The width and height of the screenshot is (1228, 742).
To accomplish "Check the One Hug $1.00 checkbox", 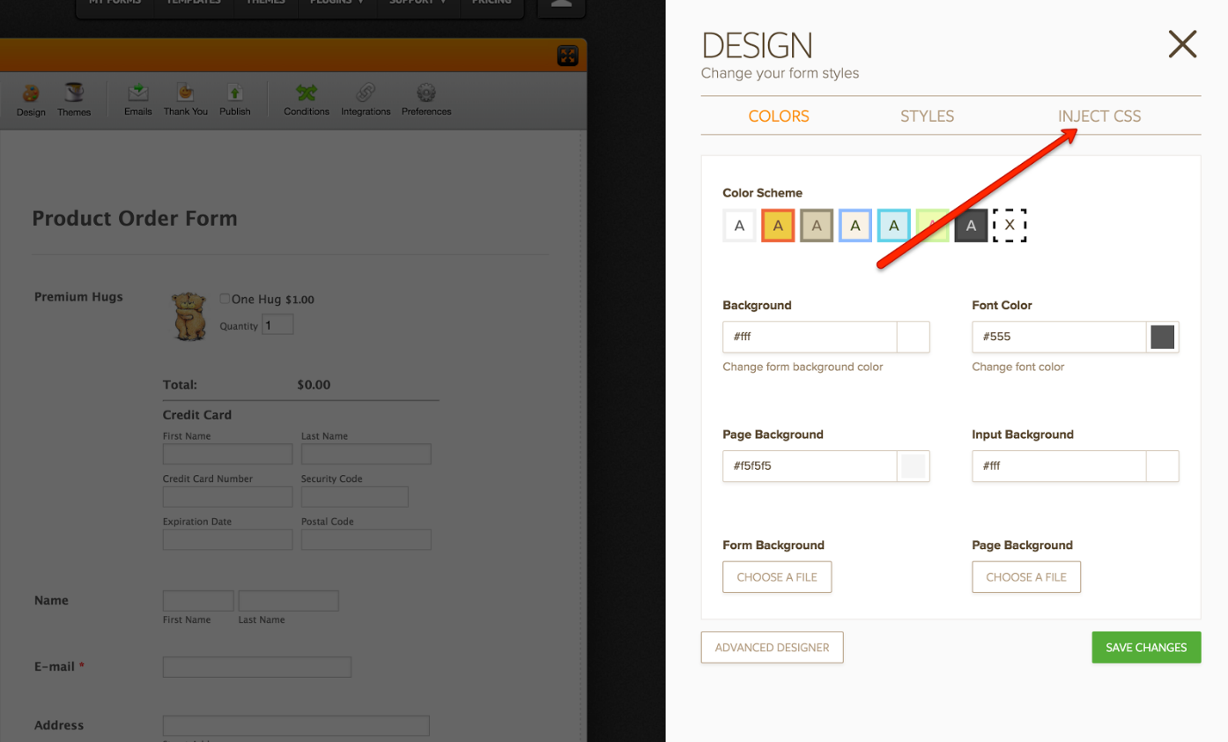I will (225, 298).
